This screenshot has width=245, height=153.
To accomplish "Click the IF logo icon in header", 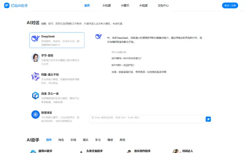I will coord(7,5).
